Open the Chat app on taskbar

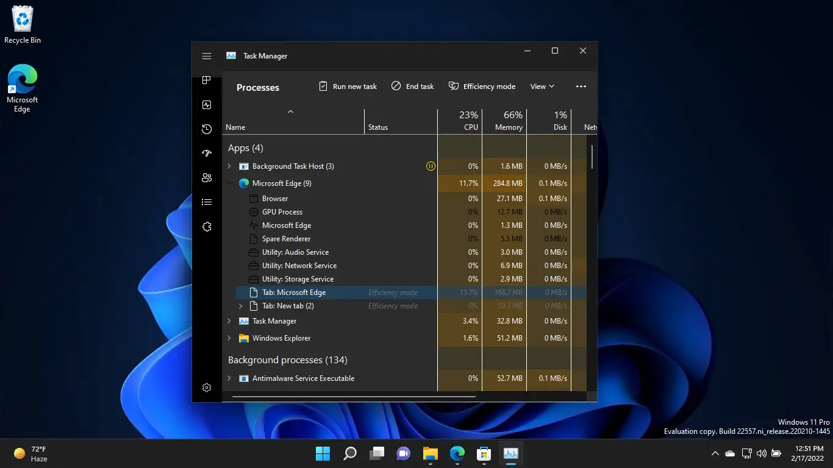[x=404, y=453]
